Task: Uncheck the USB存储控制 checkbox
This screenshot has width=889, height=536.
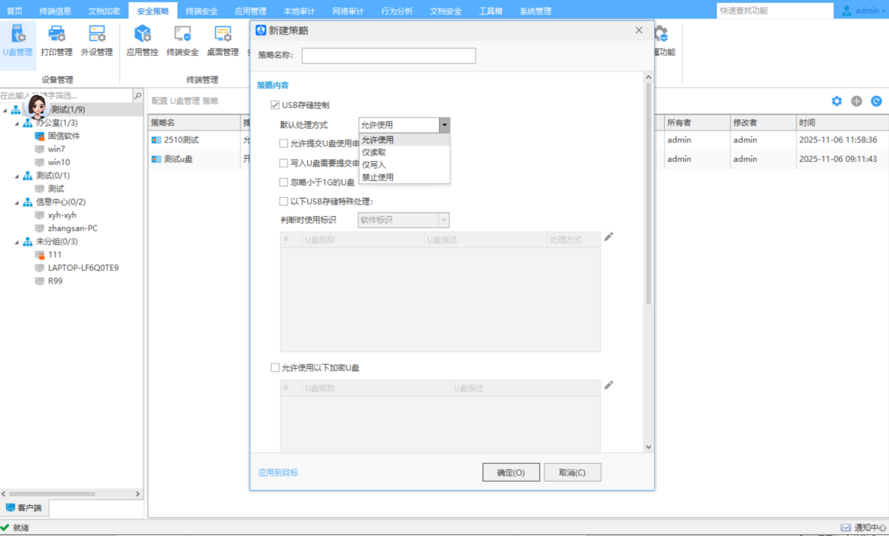Action: pos(276,105)
